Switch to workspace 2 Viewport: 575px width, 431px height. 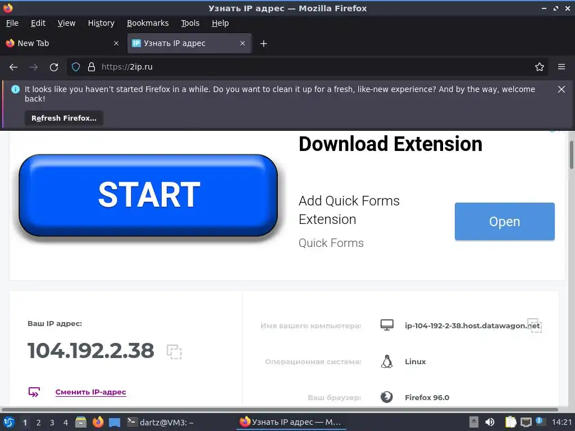[38, 423]
